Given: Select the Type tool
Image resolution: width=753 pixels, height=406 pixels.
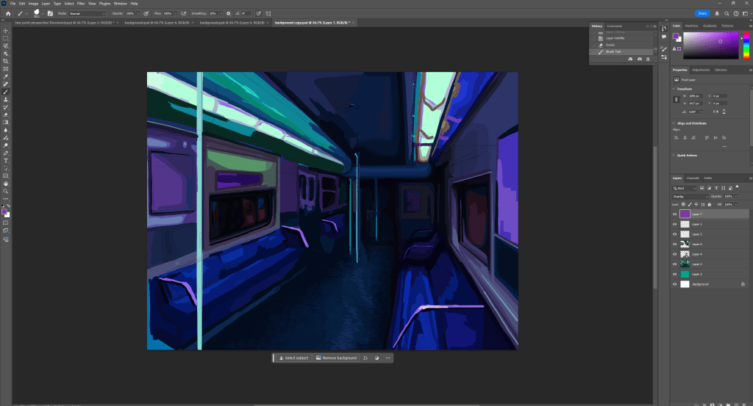Looking at the screenshot, I should 5,160.
